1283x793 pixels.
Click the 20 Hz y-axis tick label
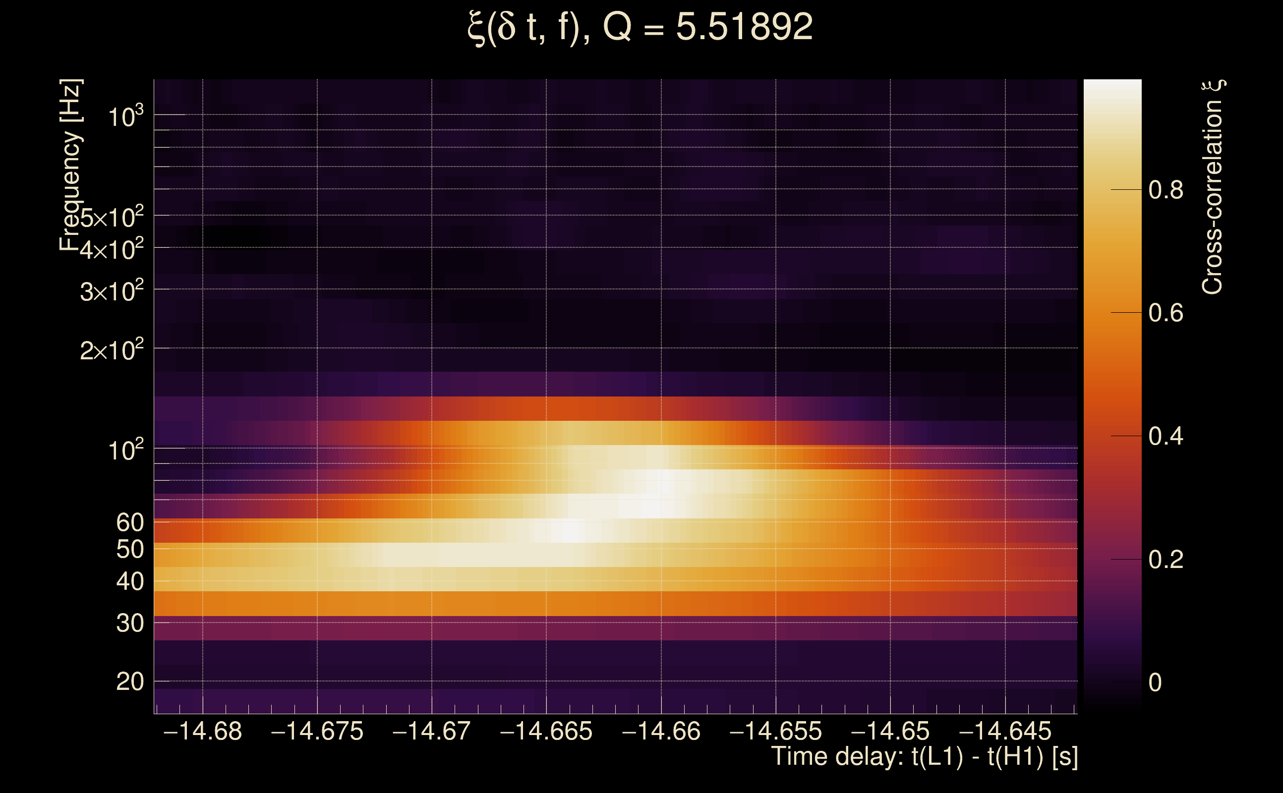tap(129, 682)
